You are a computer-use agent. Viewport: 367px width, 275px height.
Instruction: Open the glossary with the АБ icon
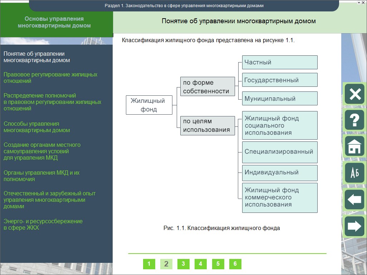pos(354,173)
